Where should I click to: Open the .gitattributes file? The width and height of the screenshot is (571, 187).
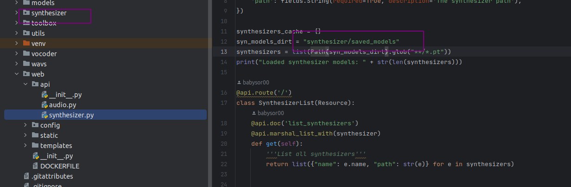(52, 176)
